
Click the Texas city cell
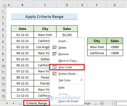point(42,78)
